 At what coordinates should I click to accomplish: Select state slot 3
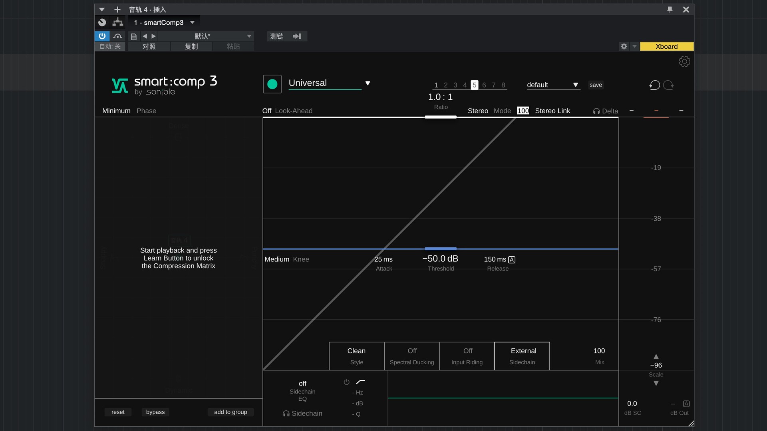coord(455,85)
